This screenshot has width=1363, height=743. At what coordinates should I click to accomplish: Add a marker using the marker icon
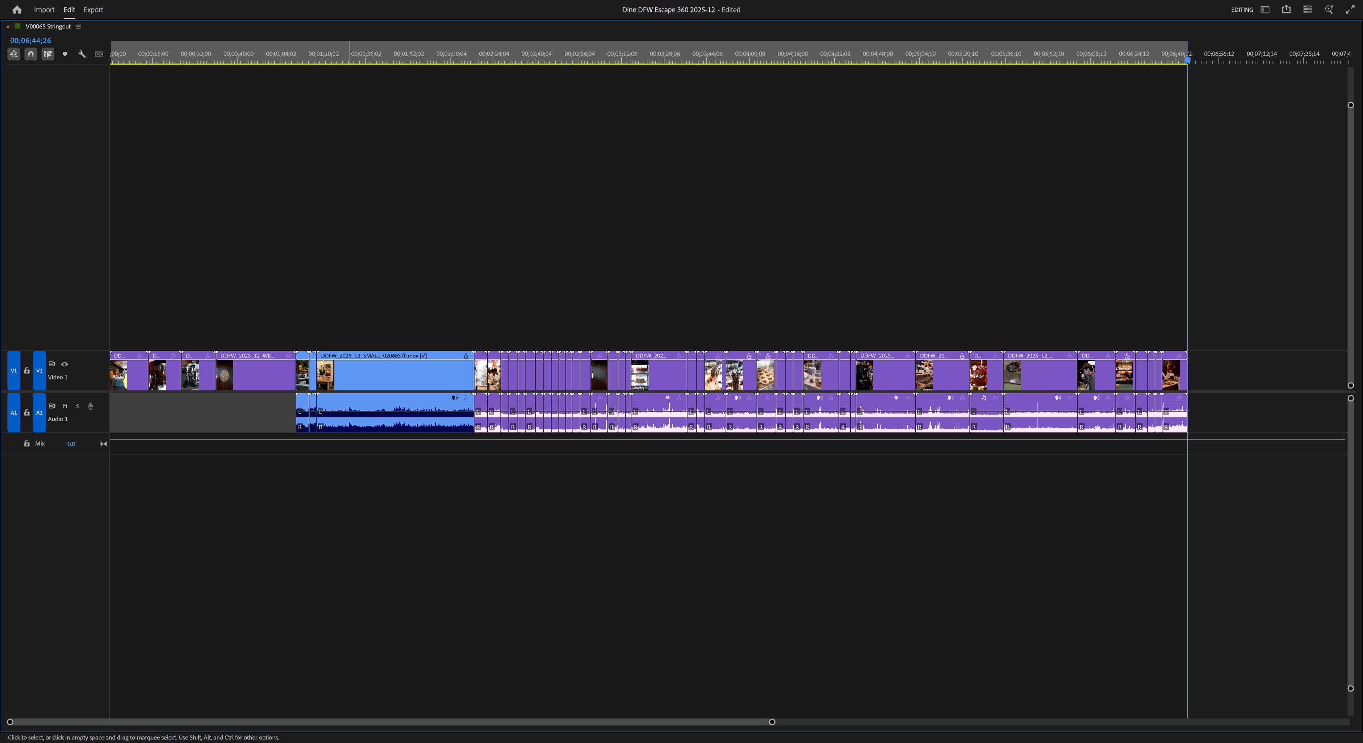(x=65, y=54)
